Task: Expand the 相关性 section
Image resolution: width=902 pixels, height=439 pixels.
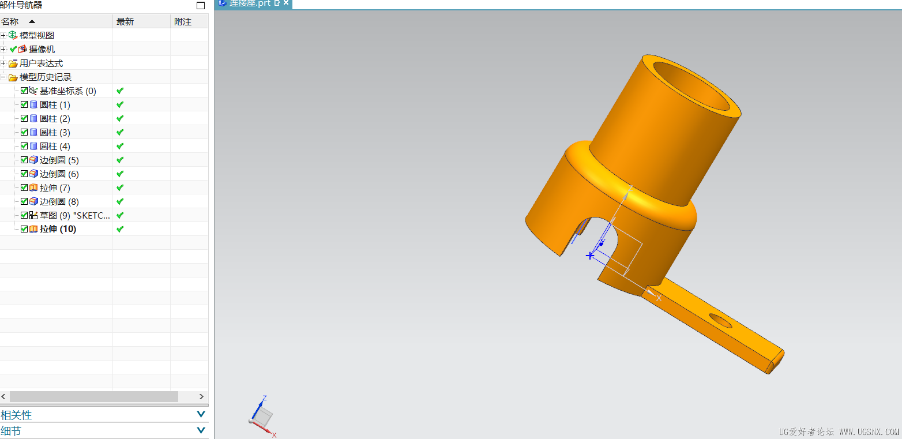Action: pyautogui.click(x=201, y=415)
